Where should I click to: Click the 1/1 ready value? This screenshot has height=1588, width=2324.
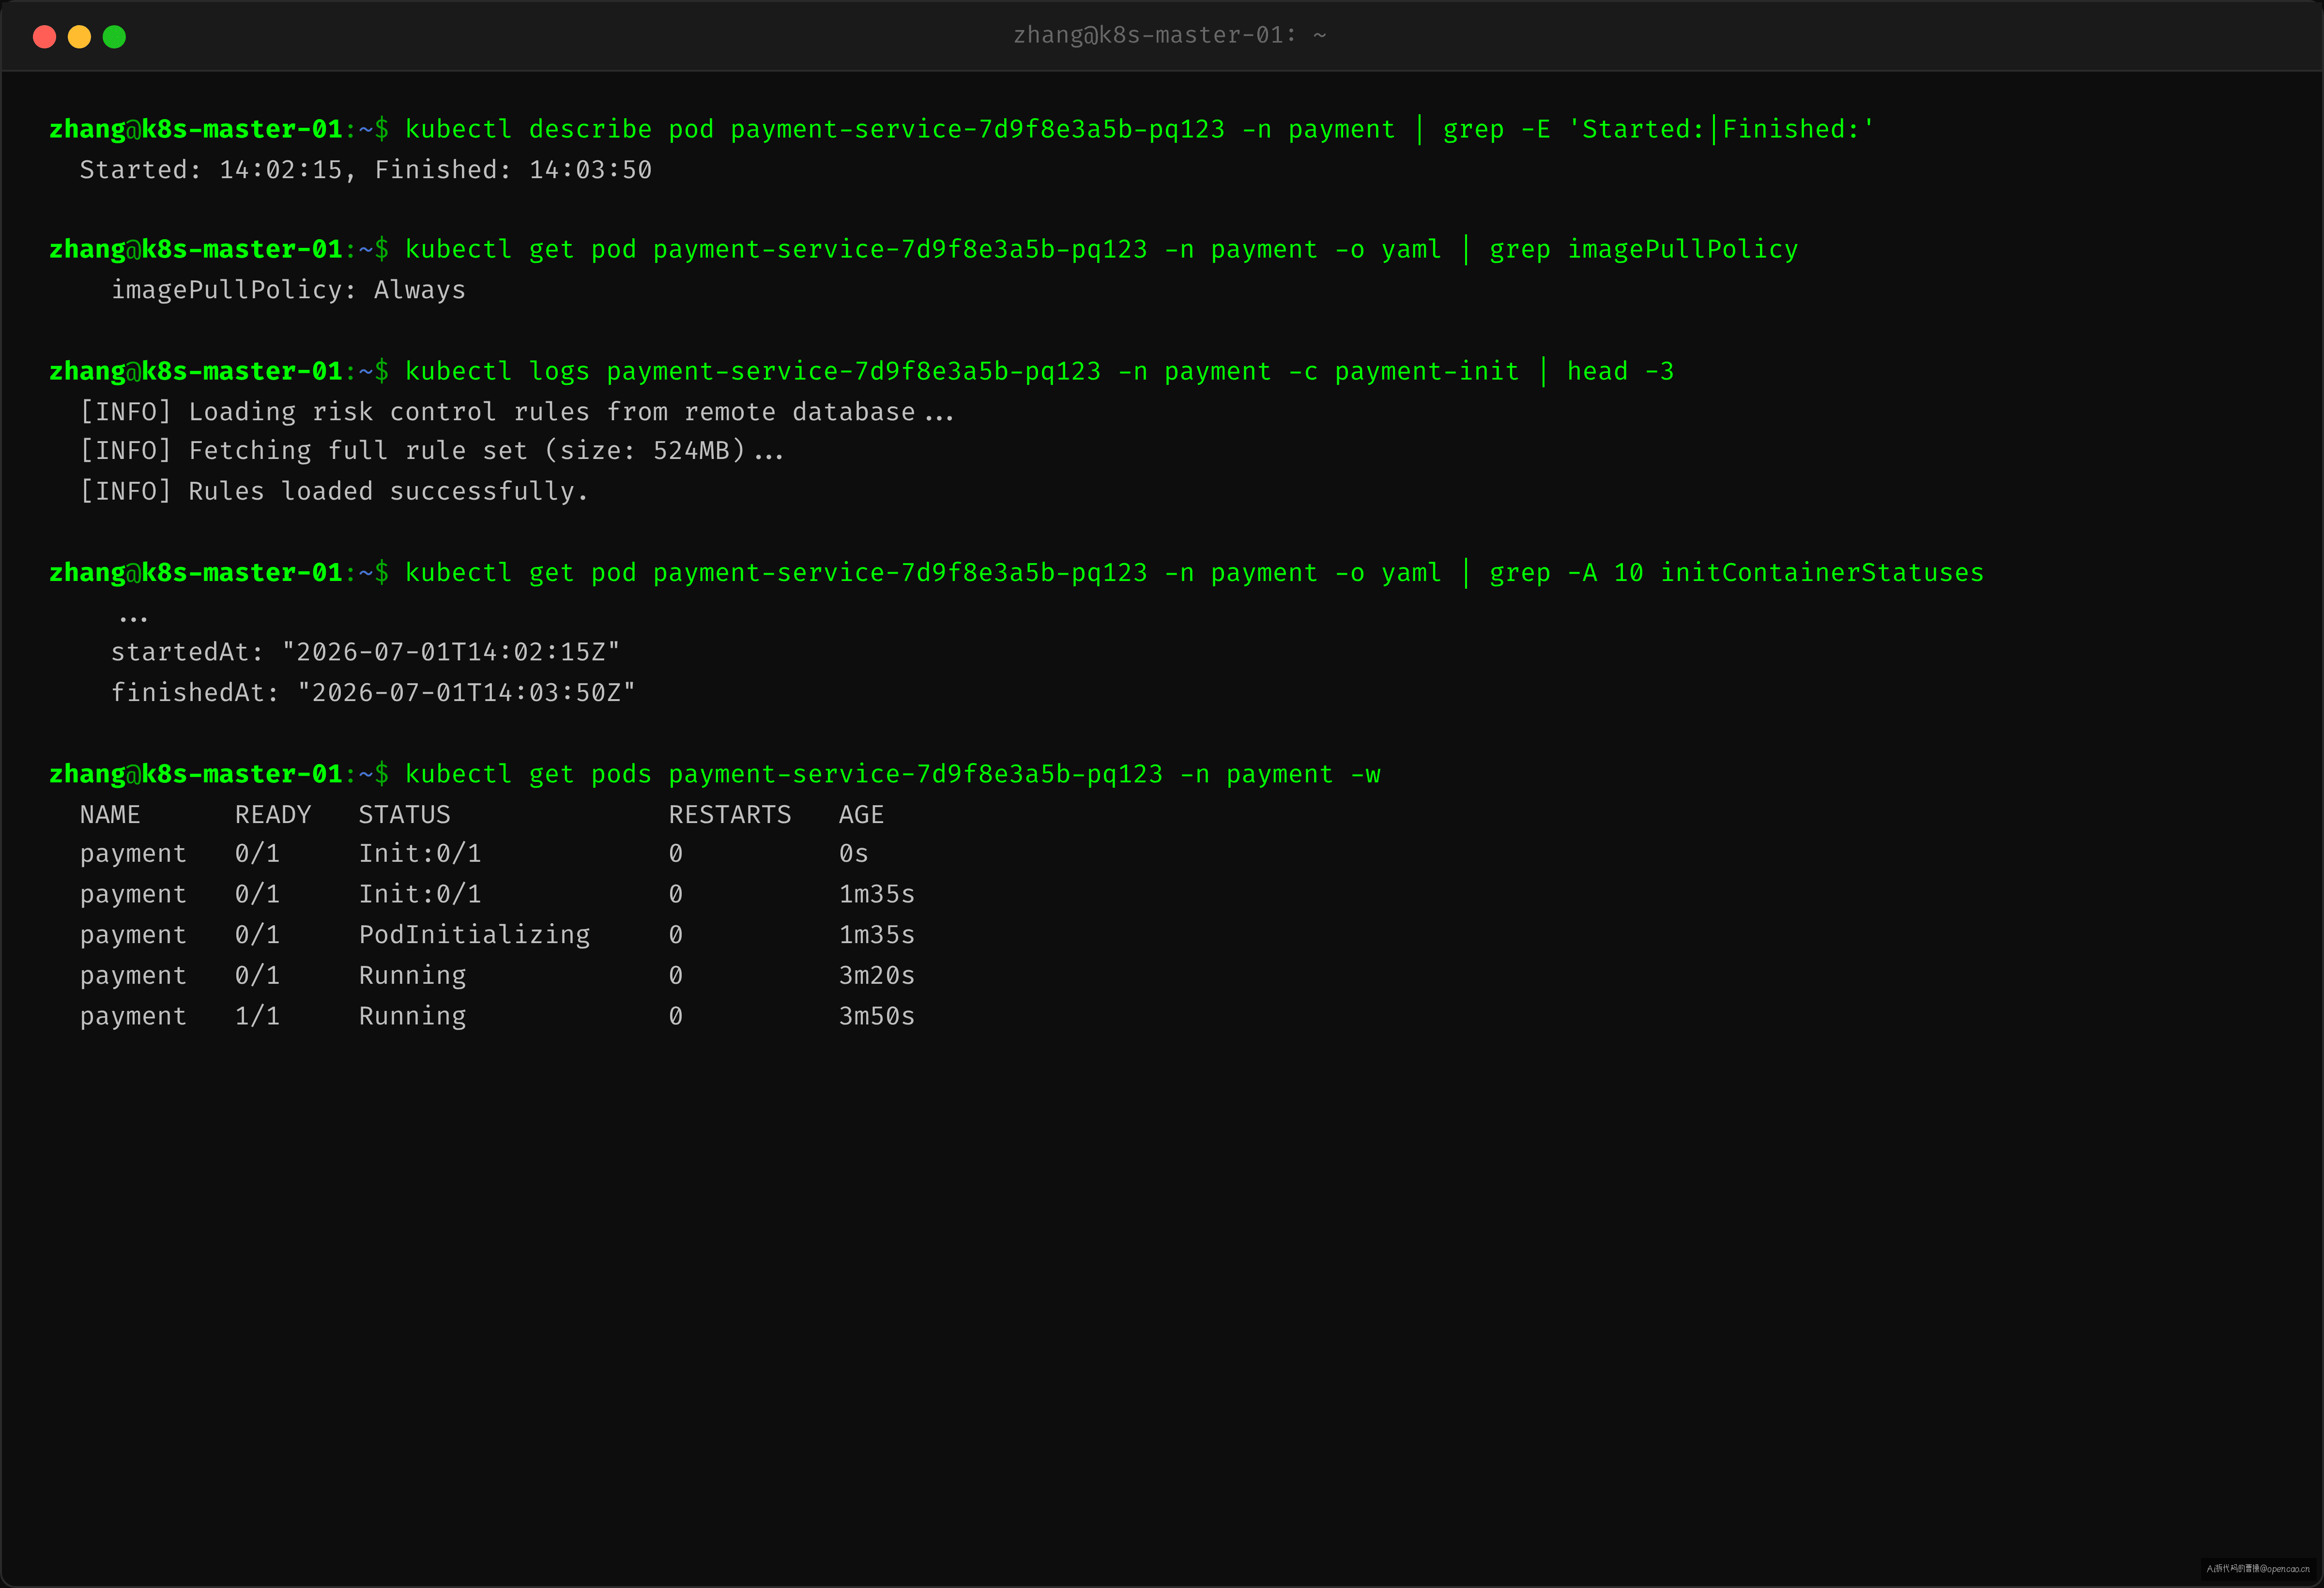coord(257,1016)
